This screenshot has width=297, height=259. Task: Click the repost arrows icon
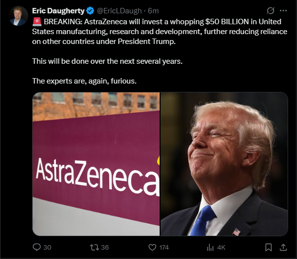94,247
